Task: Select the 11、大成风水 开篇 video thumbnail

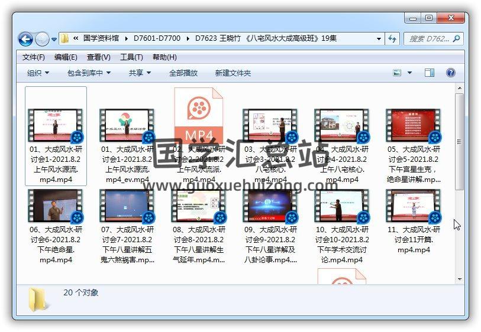Action: coord(413,206)
